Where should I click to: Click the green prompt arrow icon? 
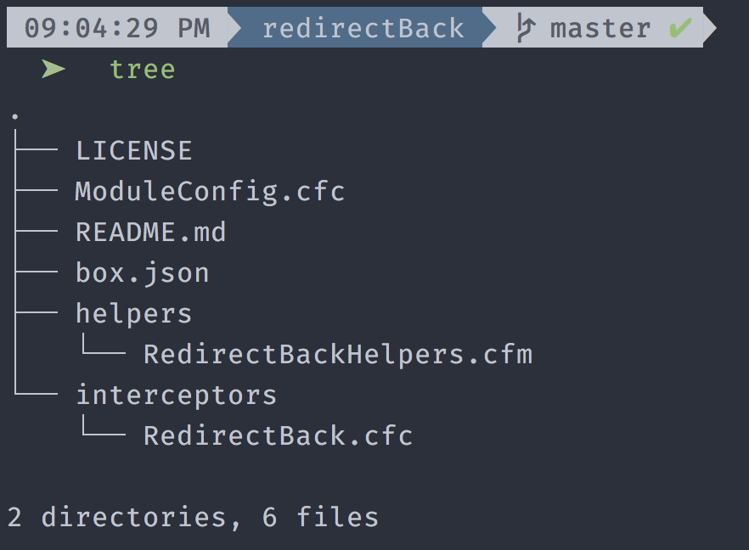point(53,70)
